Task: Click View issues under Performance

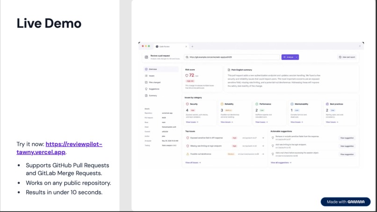Action: click(x=261, y=122)
